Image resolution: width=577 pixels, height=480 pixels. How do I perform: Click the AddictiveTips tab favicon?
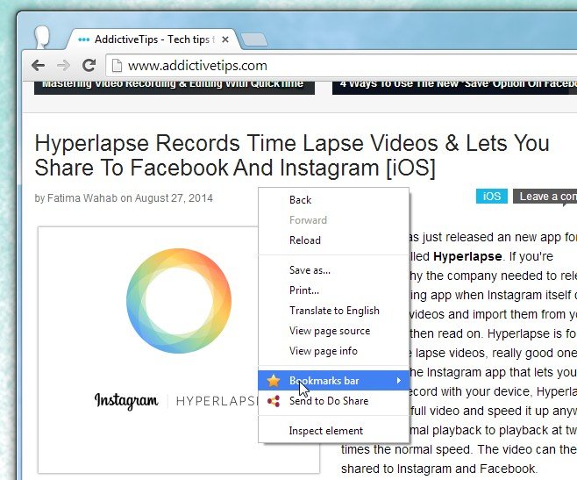[84, 39]
